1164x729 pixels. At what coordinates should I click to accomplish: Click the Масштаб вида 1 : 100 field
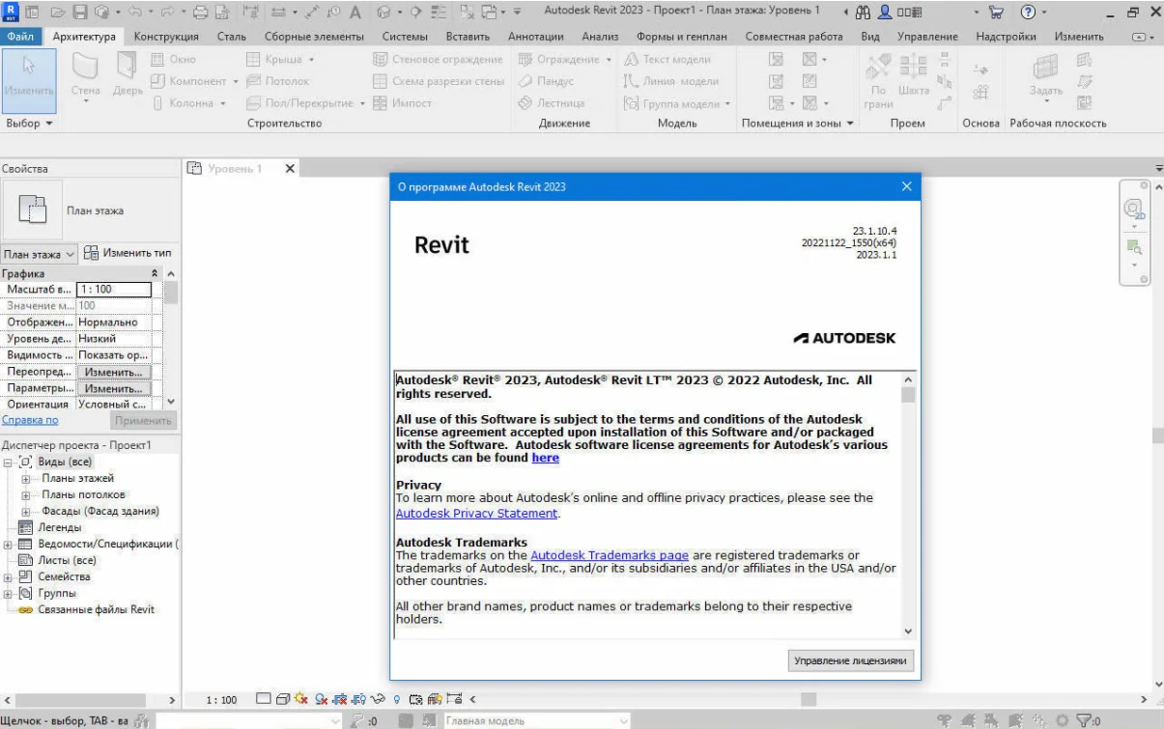tap(114, 290)
